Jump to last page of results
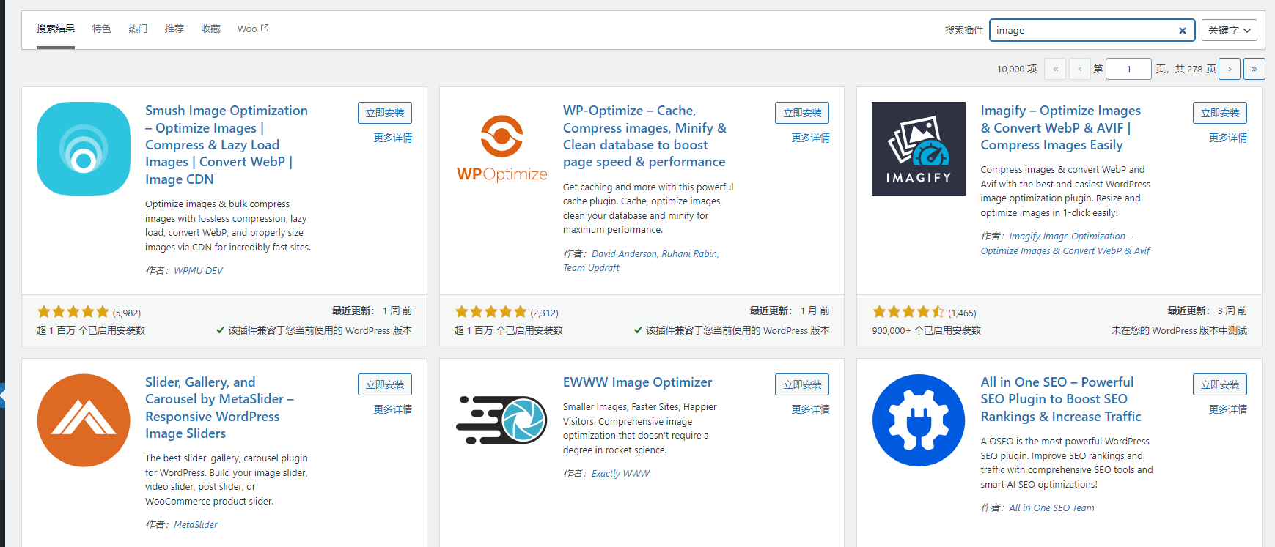1275x547 pixels. pos(1254,69)
